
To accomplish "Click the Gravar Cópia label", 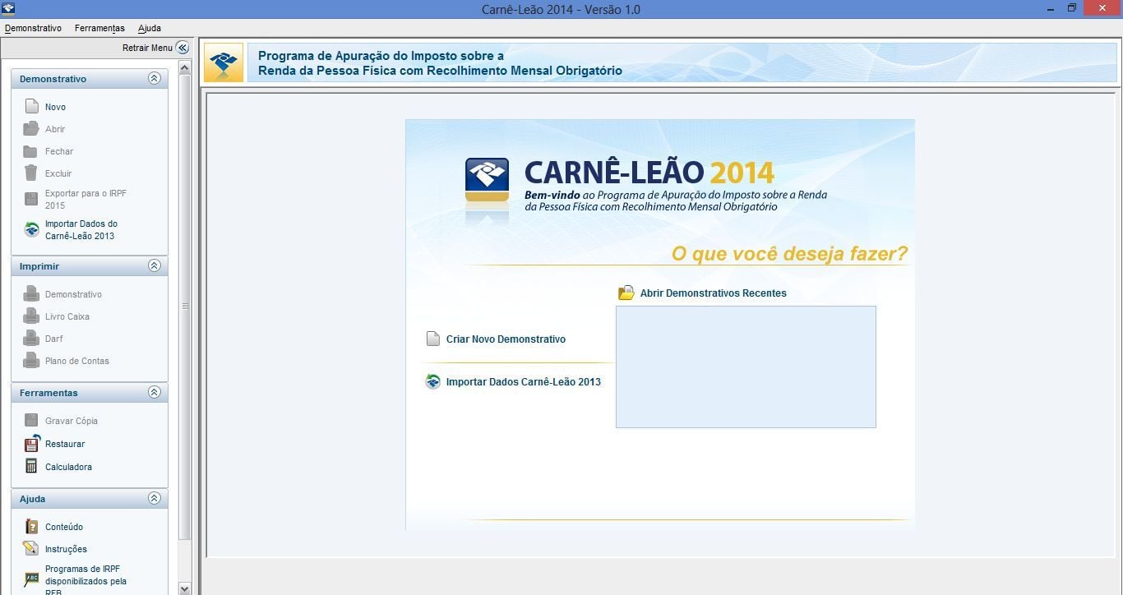I will pyautogui.click(x=72, y=421).
